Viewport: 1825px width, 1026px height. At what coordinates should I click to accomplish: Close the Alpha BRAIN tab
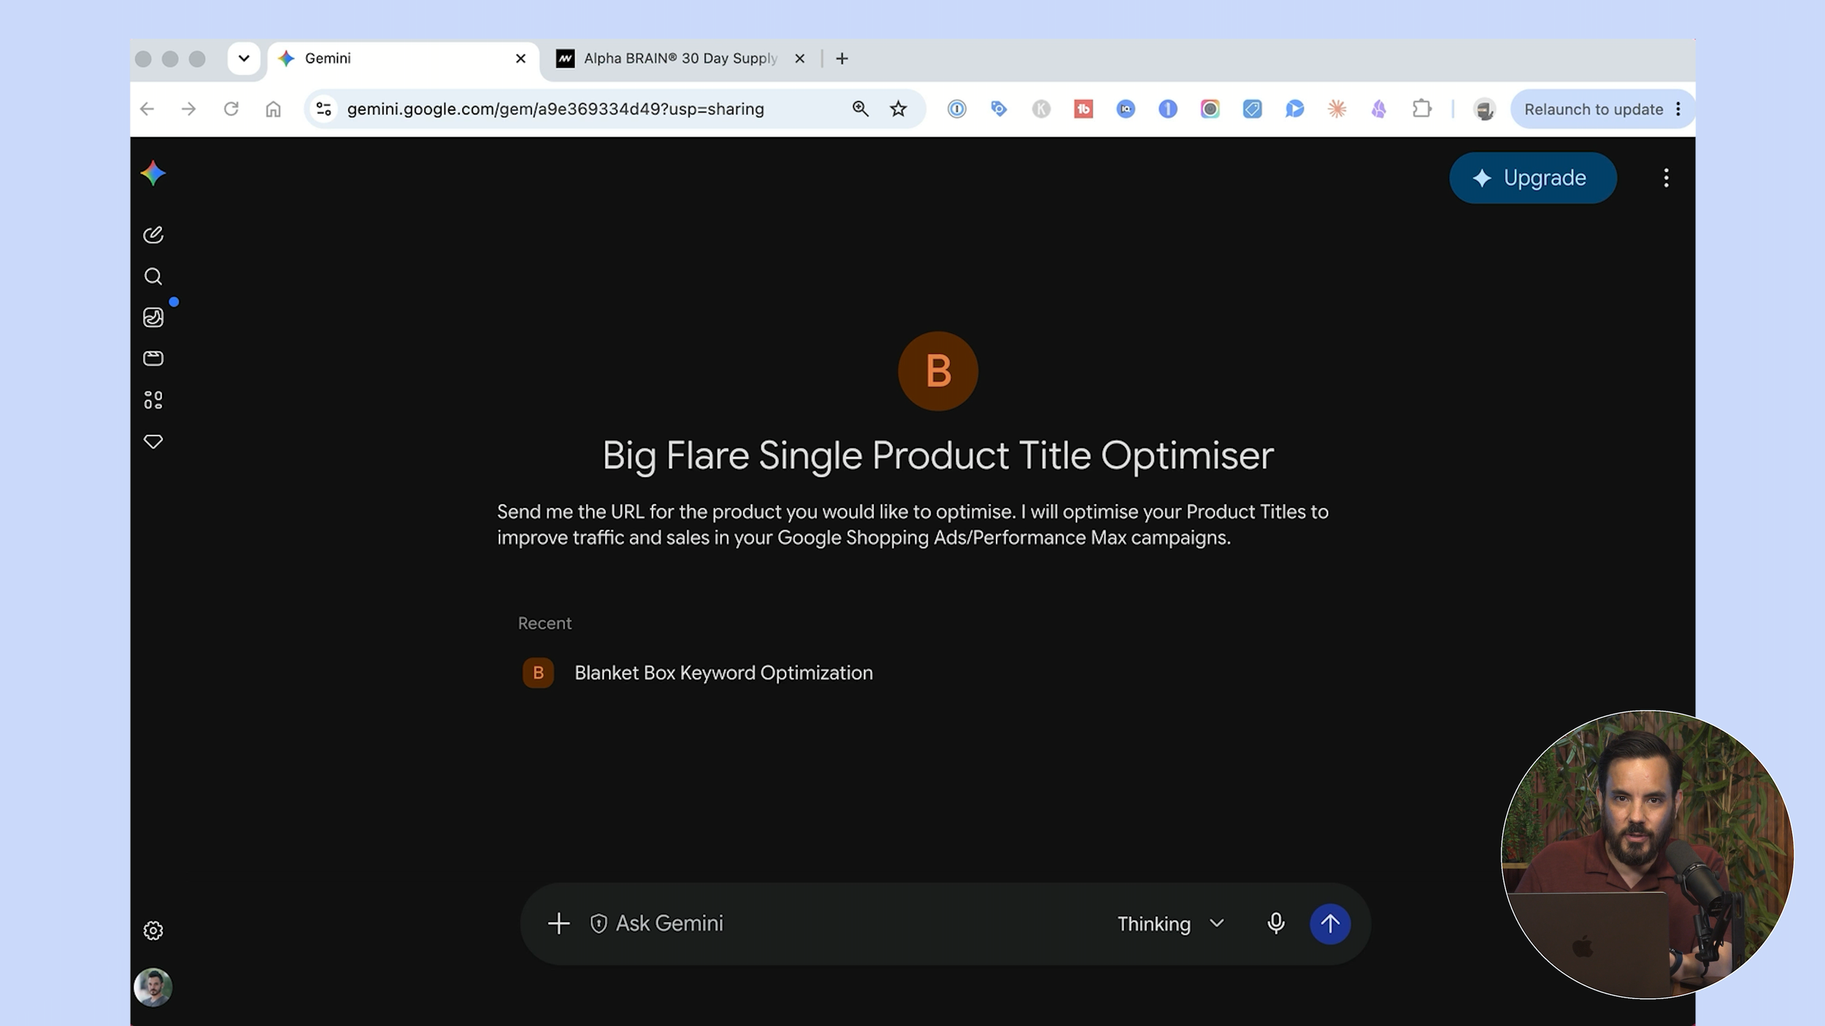pos(799,58)
